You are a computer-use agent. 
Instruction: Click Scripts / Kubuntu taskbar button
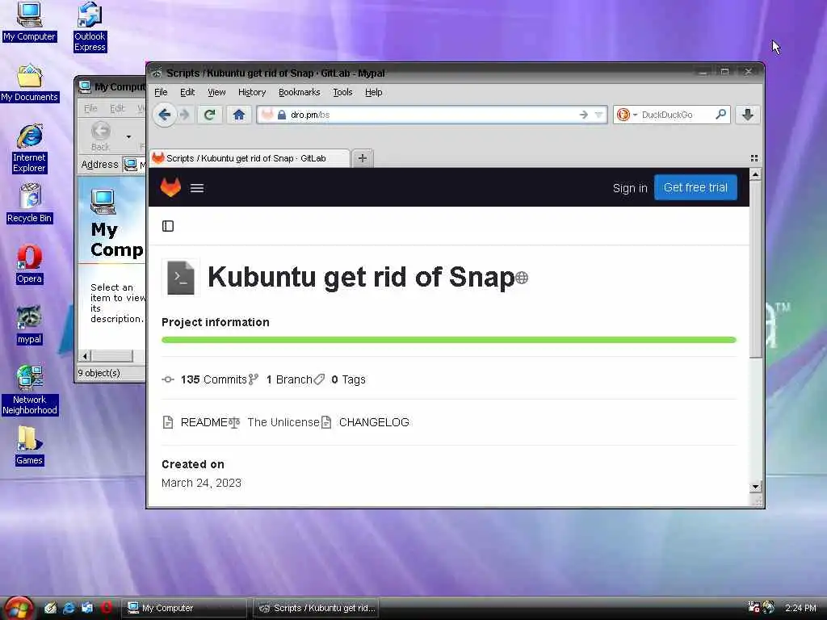tap(317, 608)
